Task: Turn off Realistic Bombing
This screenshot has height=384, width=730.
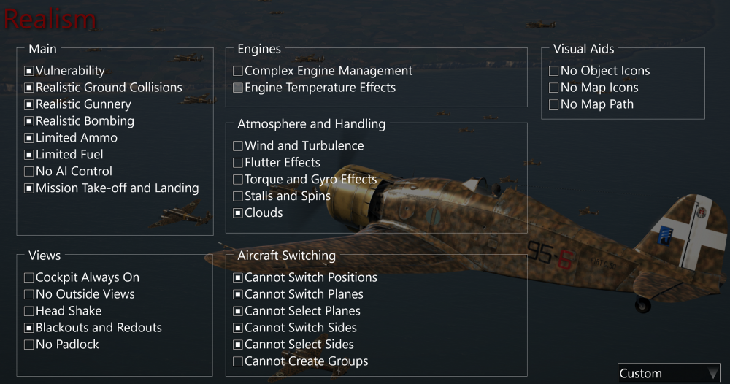Action: pyautogui.click(x=29, y=121)
